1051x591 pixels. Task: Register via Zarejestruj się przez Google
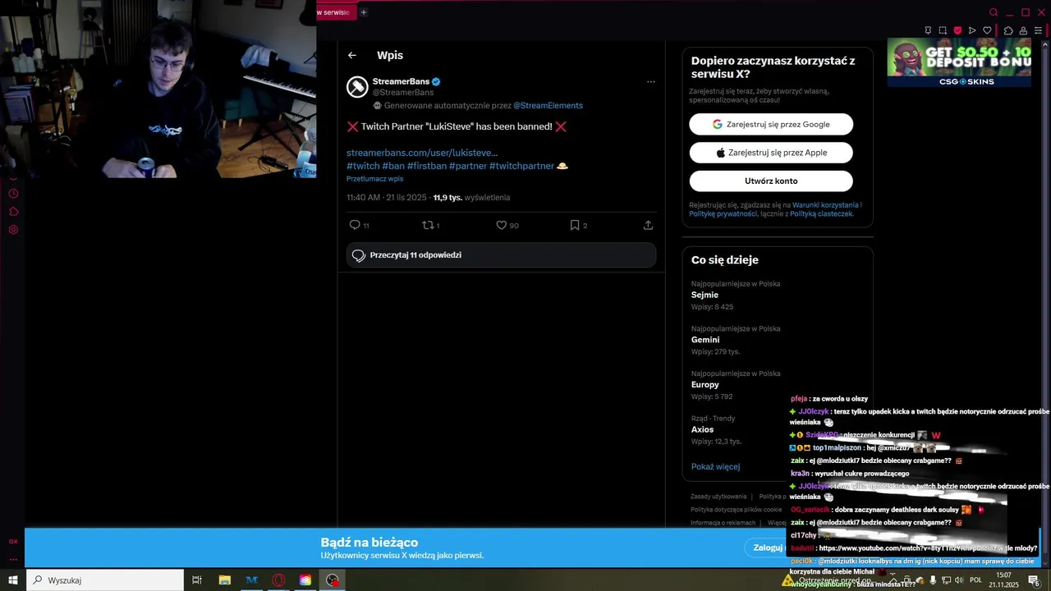[x=771, y=125]
